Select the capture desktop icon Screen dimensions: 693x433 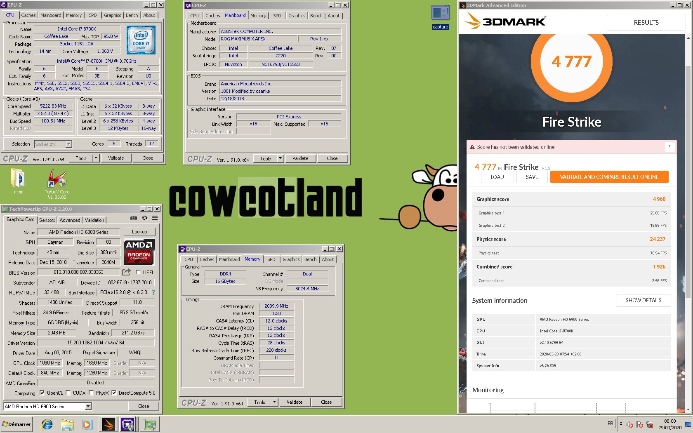click(x=440, y=17)
